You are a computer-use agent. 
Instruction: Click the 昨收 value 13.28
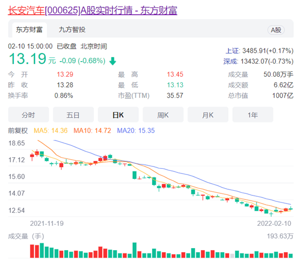[65, 85]
